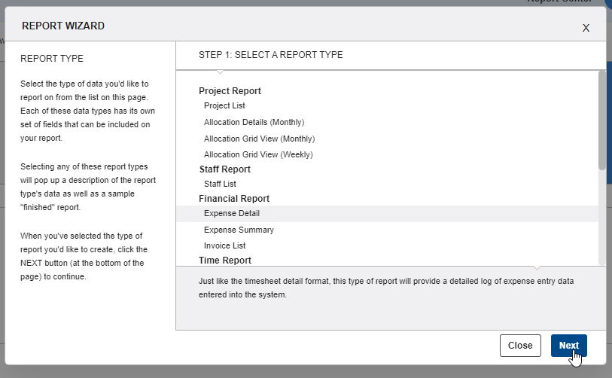This screenshot has height=378, width=612.
Task: Select Allocation Grid View (Weekly)
Action: pyautogui.click(x=258, y=154)
